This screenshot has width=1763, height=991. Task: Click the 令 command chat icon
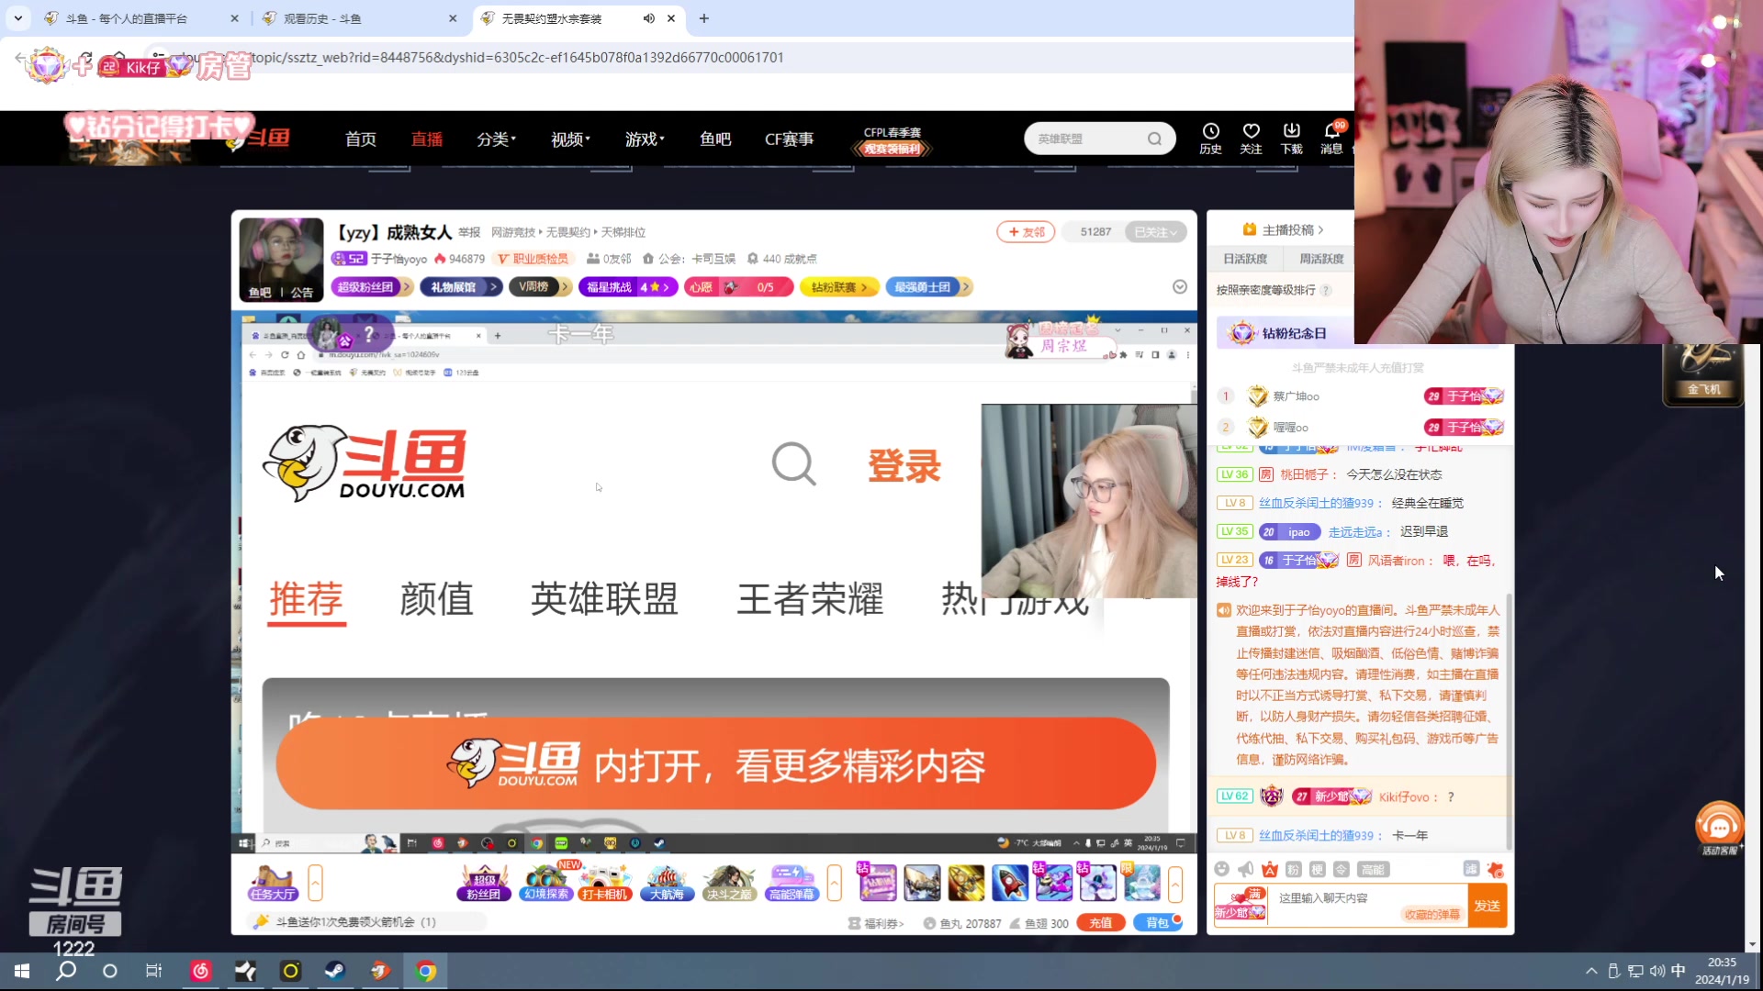[x=1341, y=869]
